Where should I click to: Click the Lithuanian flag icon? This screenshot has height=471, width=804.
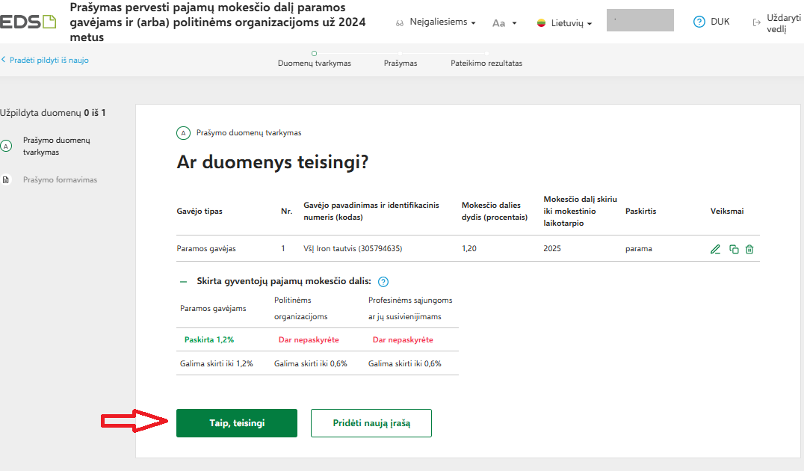pyautogui.click(x=541, y=23)
